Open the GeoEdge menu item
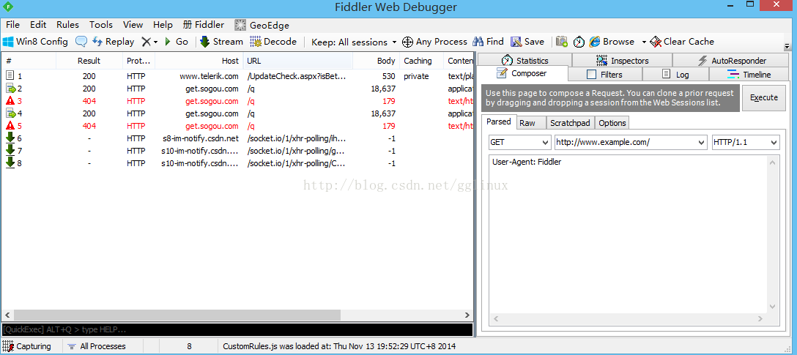Viewport: 797px width, 355px height. tap(262, 25)
